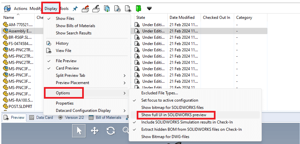Screen dimensions: 300x144
Task: Click the icon of AM-770521 file
Action: click(x=6, y=24)
